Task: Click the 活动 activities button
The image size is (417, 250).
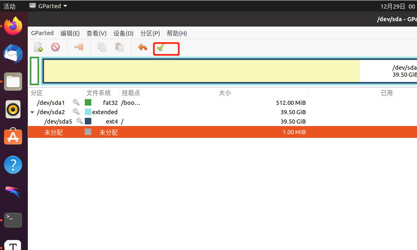Action: [x=9, y=6]
